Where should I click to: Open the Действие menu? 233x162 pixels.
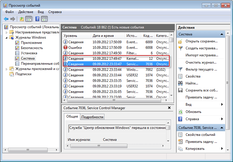(26, 12)
